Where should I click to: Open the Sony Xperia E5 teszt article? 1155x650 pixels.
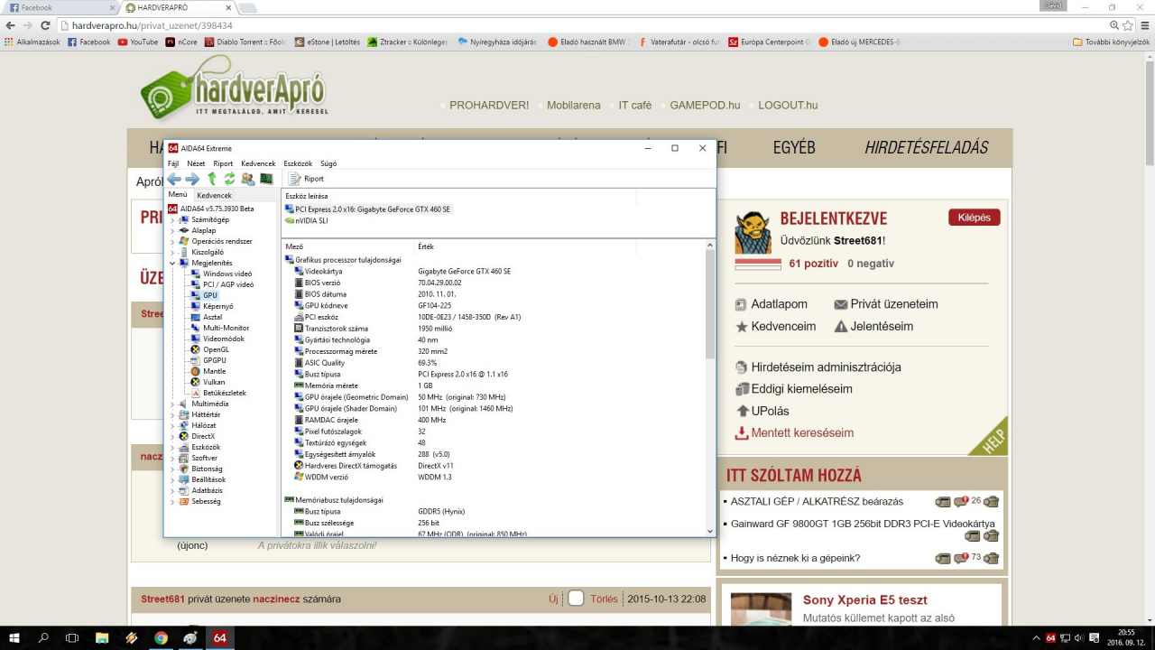coord(865,599)
